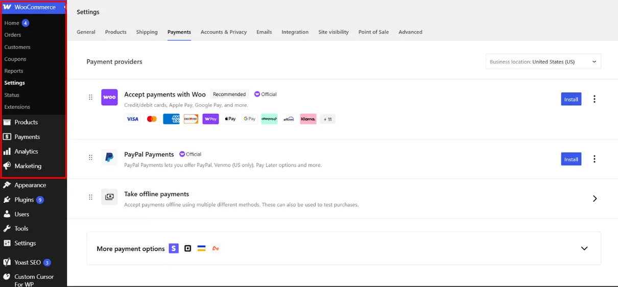Screen dimensions: 618x287
Task: Click the Mastercard logo
Action: [152, 119]
